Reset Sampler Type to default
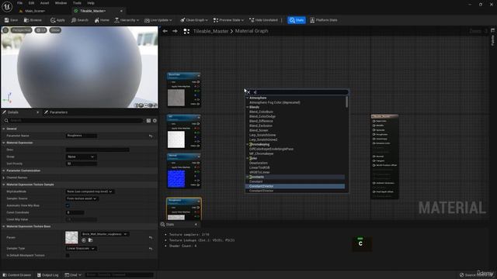 click(151, 249)
